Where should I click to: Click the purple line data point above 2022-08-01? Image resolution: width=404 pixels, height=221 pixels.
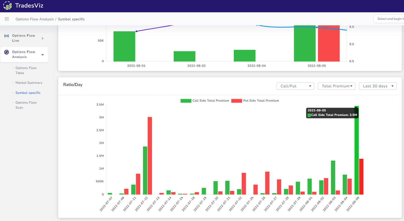[136, 31]
